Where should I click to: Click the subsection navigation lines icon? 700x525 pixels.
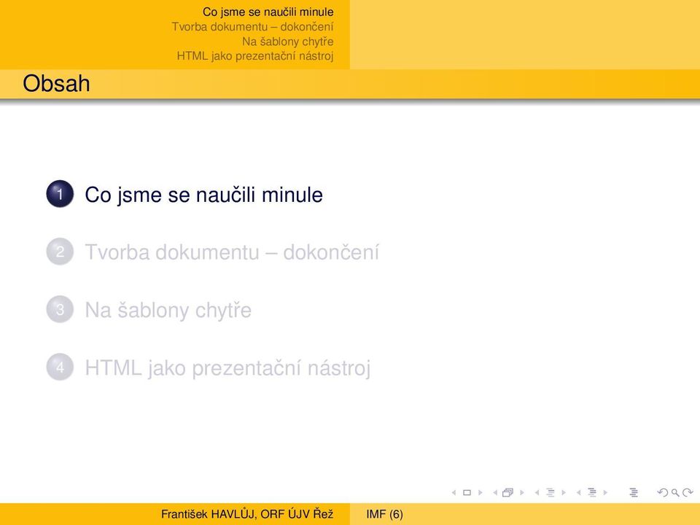[x=551, y=492]
